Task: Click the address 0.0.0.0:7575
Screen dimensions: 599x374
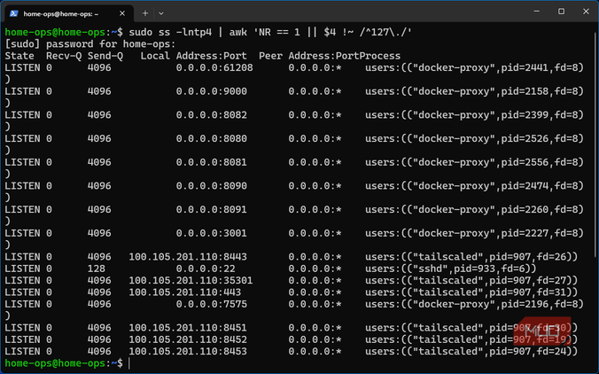Action: tap(211, 305)
